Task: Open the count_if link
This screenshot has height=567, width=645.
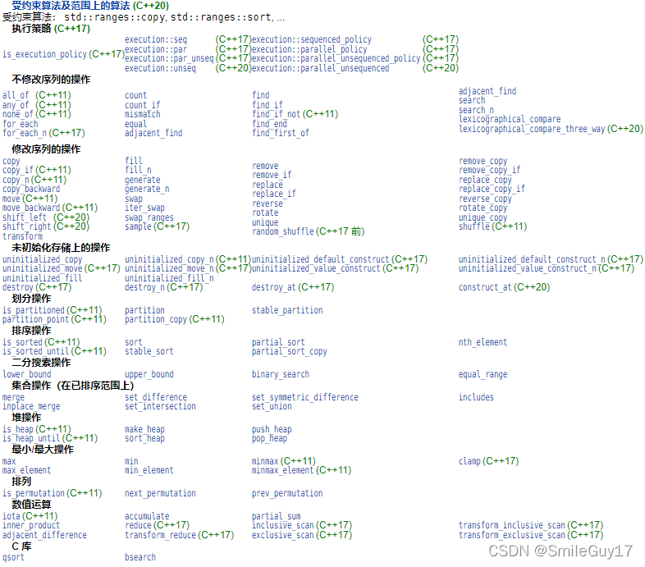Action: [x=142, y=105]
